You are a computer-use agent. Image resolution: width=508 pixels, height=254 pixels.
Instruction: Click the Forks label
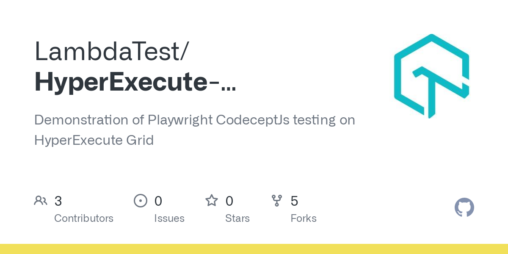coord(304,218)
